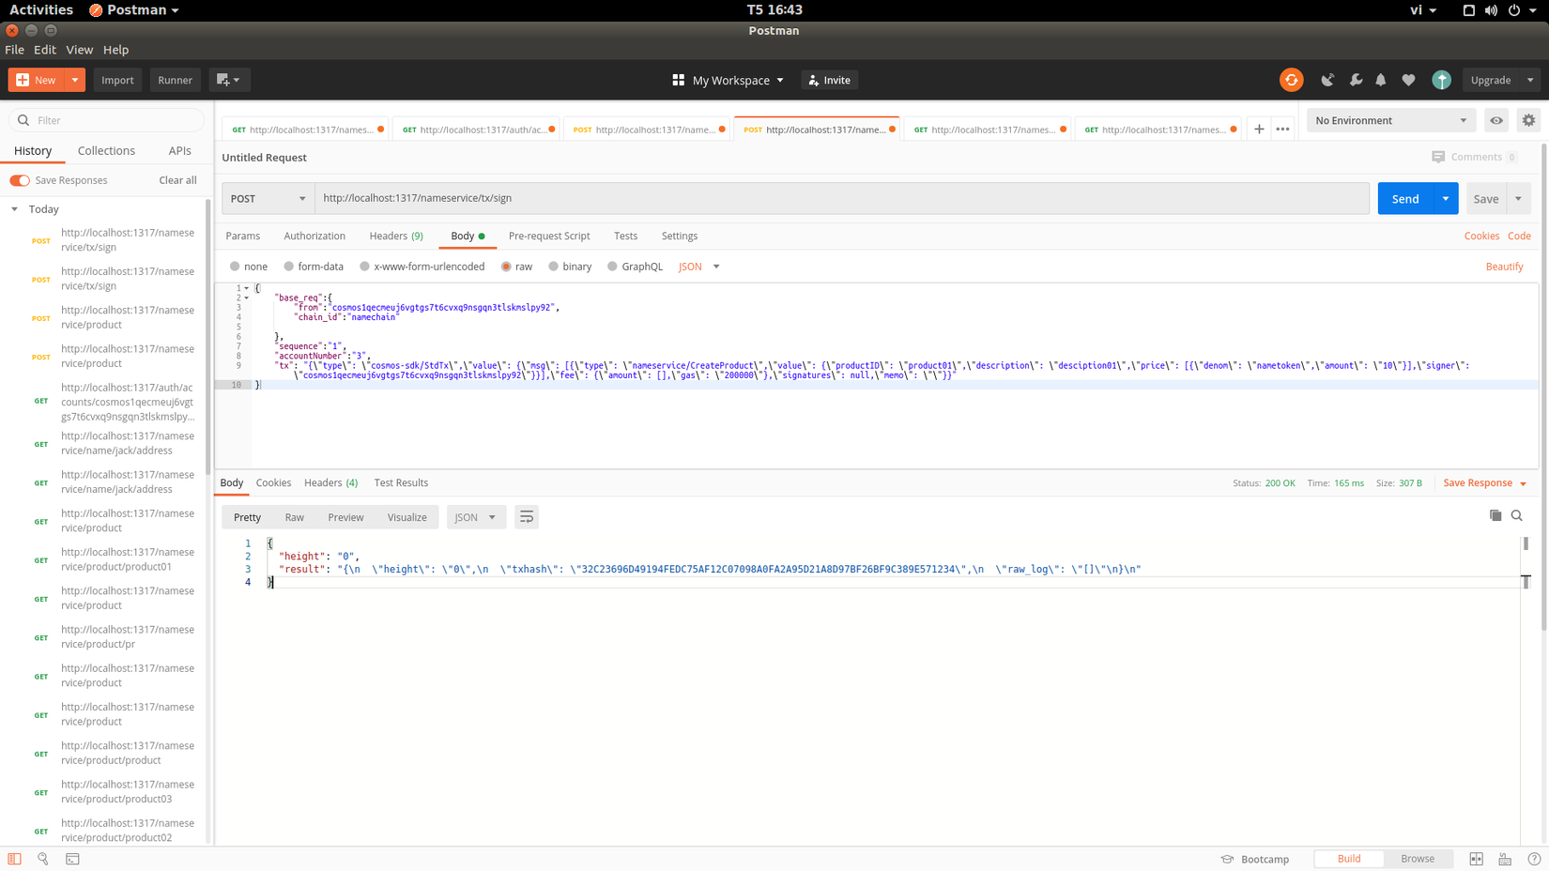
Task: Show the response Test Results tab
Action: point(401,482)
